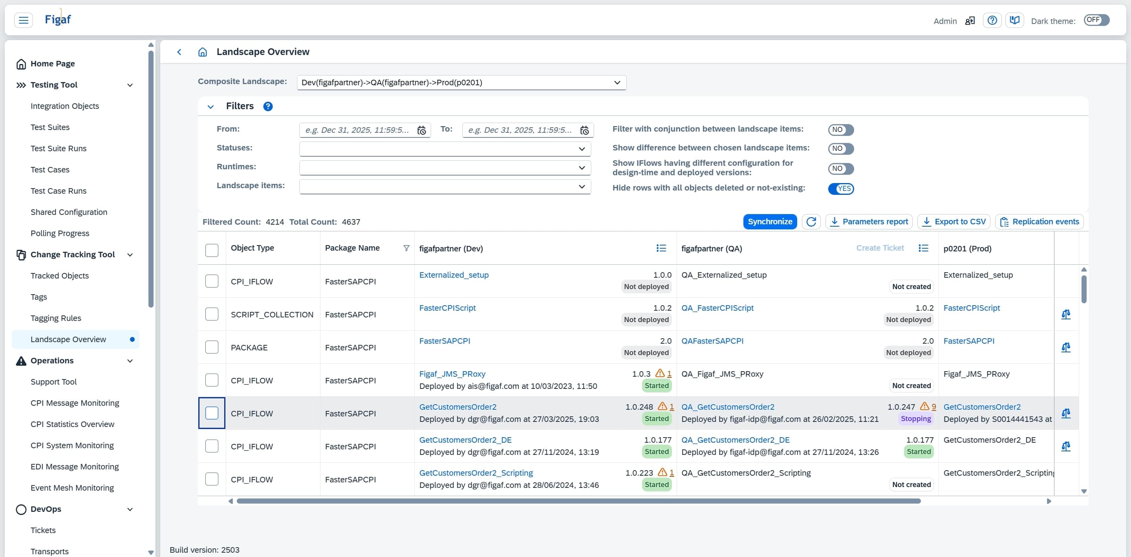
Task: Open Integration Objects in sidebar
Action: pyautogui.click(x=64, y=106)
